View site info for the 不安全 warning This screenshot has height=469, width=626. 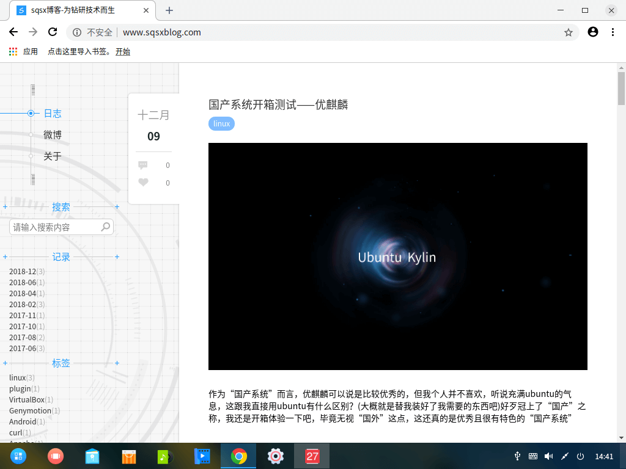[x=77, y=32]
